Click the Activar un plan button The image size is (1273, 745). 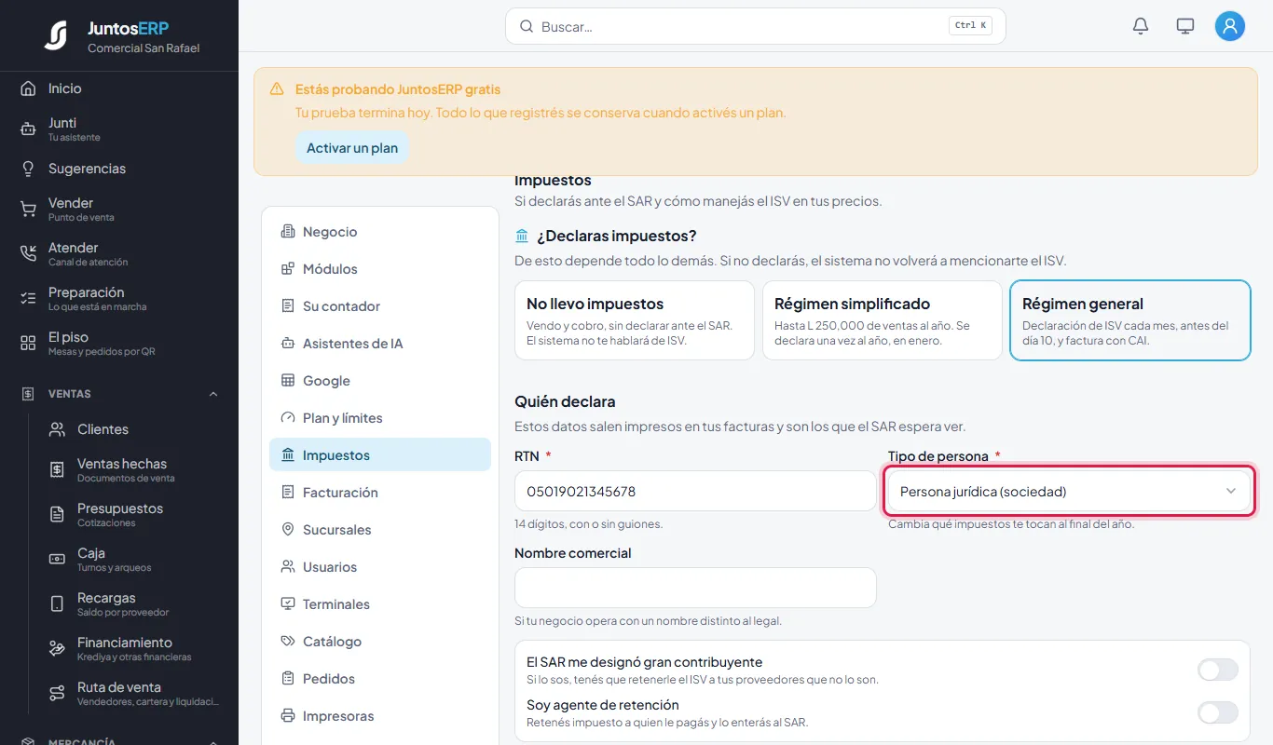[352, 148]
